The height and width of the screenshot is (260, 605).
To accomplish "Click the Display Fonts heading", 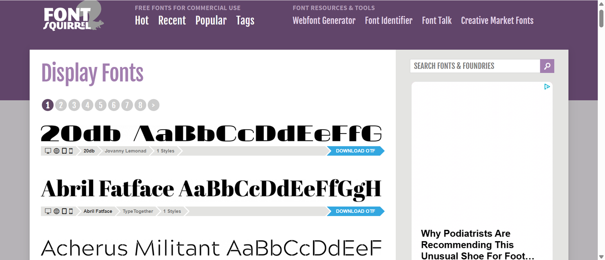I will pos(93,74).
